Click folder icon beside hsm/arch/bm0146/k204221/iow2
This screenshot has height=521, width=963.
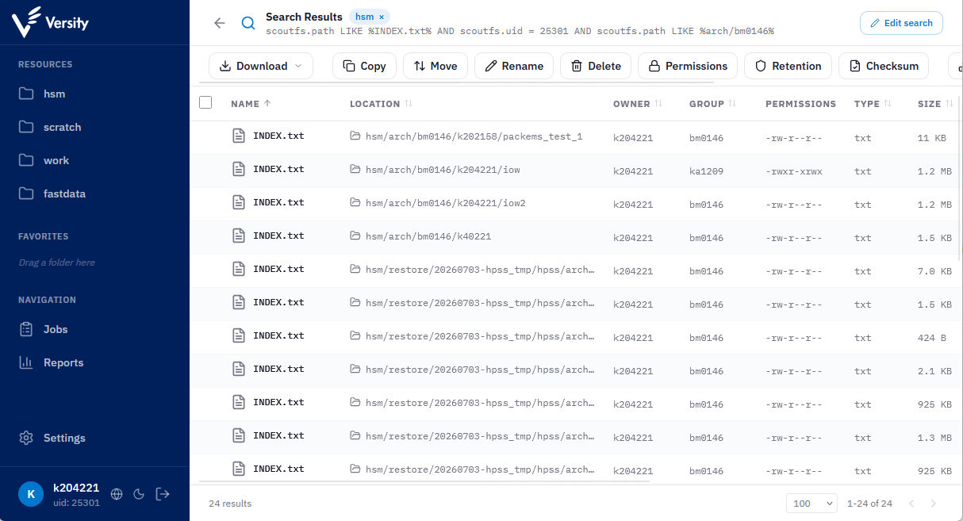point(355,203)
